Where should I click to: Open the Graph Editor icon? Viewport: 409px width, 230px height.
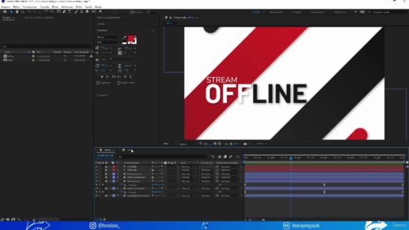tap(238, 157)
